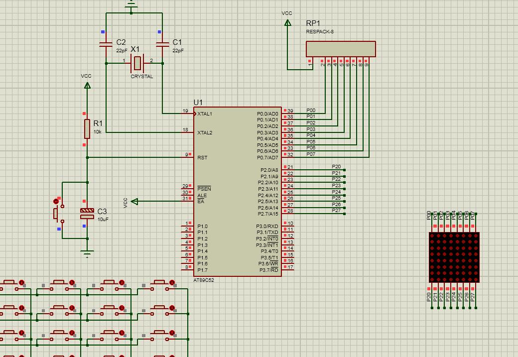Click the VCC power arrow feeding RP1 pin 1
This screenshot has height=357, width=518.
point(287,23)
